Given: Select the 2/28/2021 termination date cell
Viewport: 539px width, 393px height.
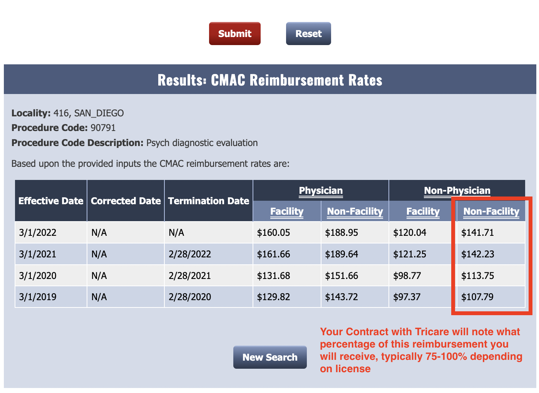Looking at the screenshot, I should [x=190, y=275].
